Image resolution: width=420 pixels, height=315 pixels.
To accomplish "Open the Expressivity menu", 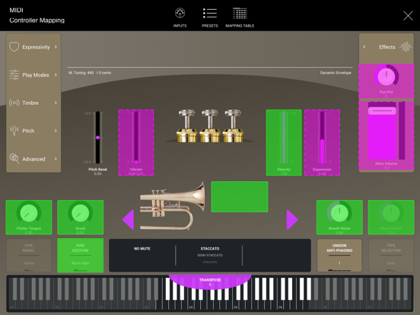I will (x=33, y=47).
